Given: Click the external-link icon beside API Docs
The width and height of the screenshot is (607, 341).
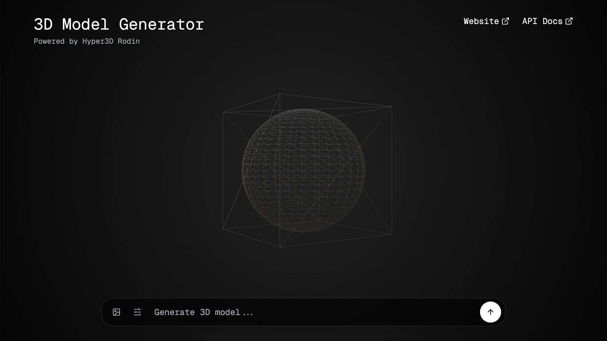Looking at the screenshot, I should (x=570, y=21).
